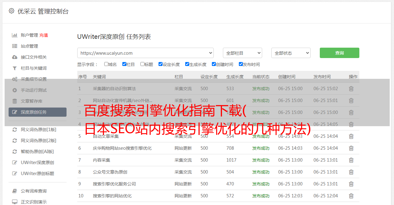Enable the 标题 field checkbox
The height and width of the screenshot is (205, 394).
click(x=142, y=64)
